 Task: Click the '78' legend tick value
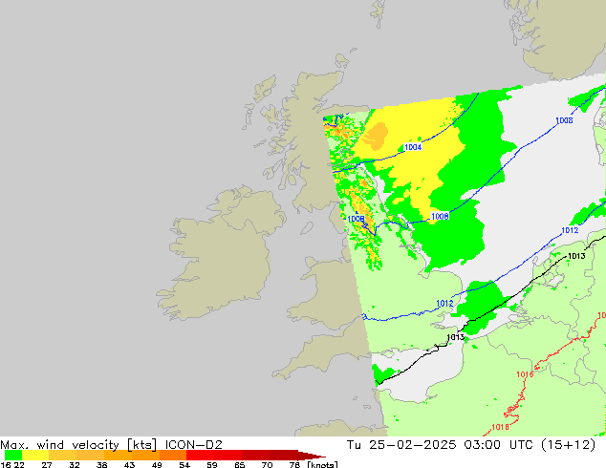294,464
